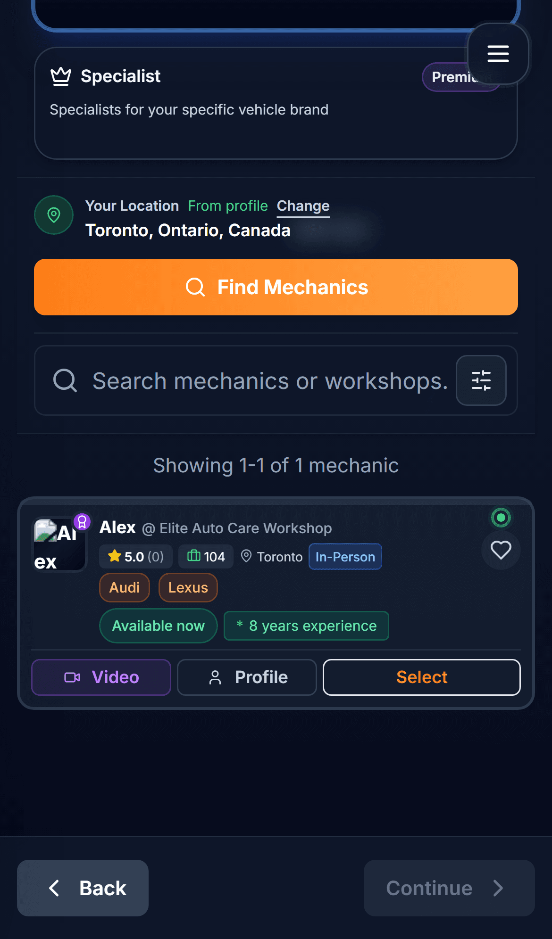Viewport: 552px width, 939px height.
Task: Click the briefcase icon showing 104 jobs
Action: click(194, 556)
